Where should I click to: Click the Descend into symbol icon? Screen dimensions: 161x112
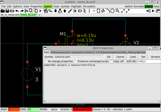(60, 11)
